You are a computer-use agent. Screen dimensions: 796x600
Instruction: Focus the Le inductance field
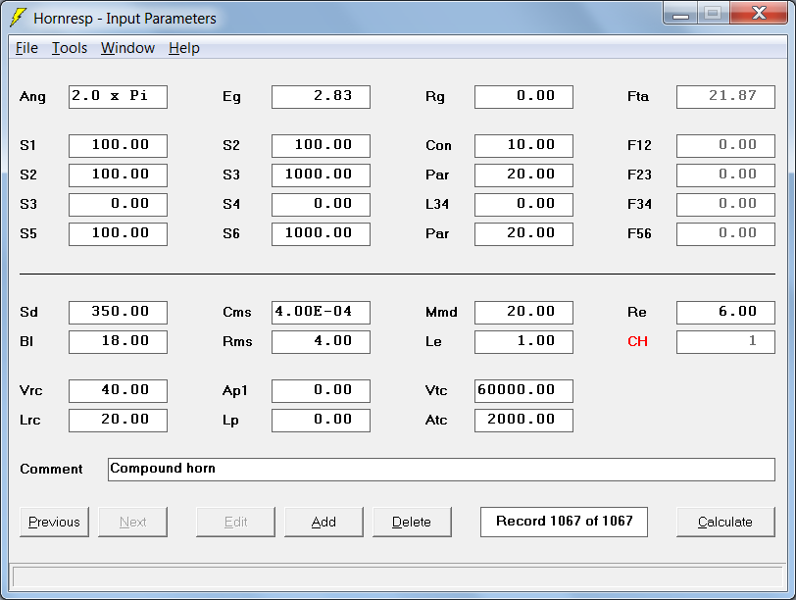(x=523, y=342)
